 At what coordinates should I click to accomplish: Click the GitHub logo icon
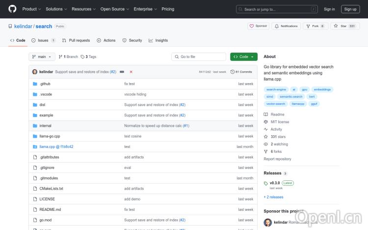[x=12, y=9]
